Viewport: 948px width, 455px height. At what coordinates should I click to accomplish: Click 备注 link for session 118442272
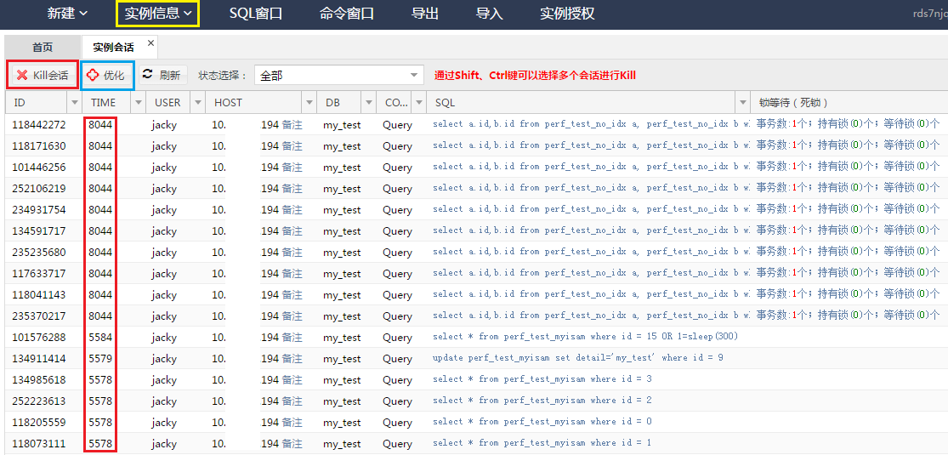coord(292,125)
